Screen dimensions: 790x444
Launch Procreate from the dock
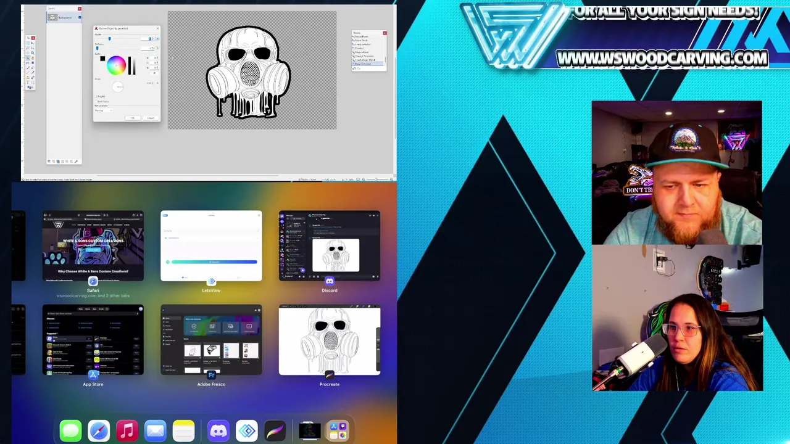(x=275, y=430)
